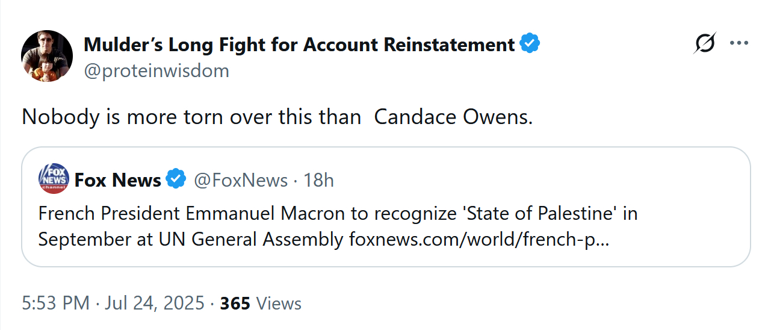Follow the foxnews.com/world article link

(x=479, y=239)
